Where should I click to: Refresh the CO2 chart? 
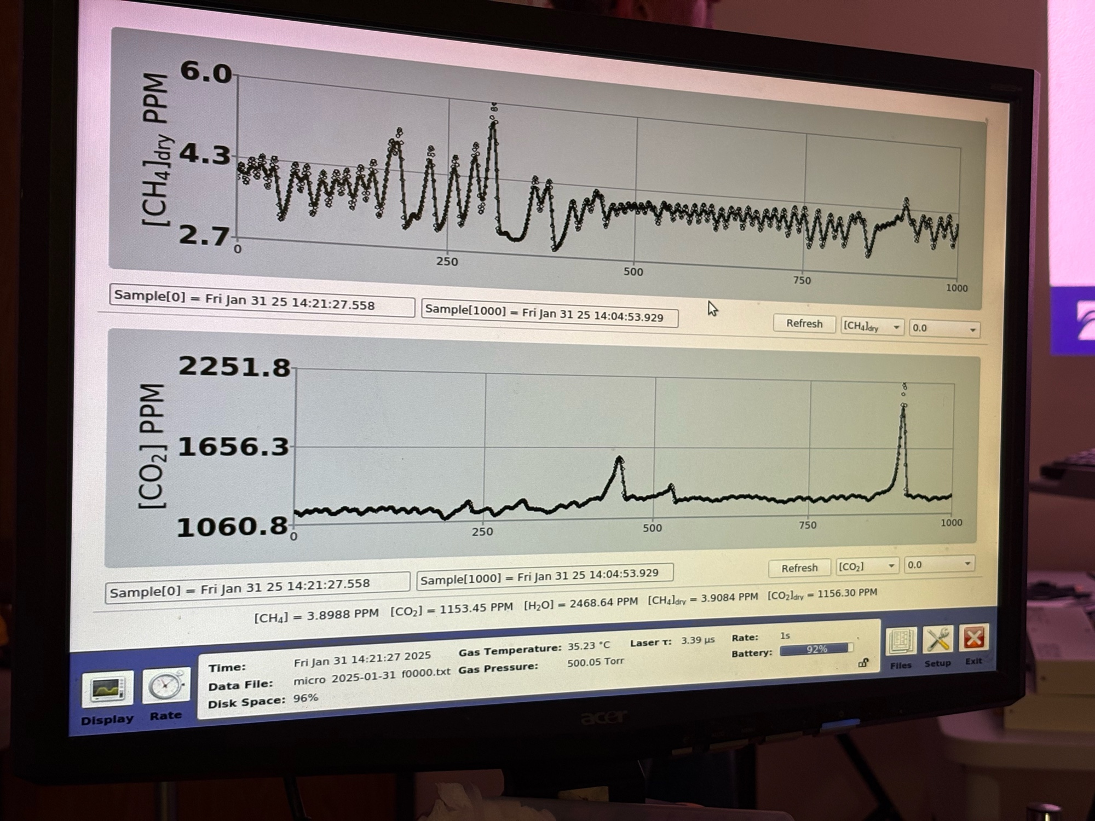[x=799, y=568]
